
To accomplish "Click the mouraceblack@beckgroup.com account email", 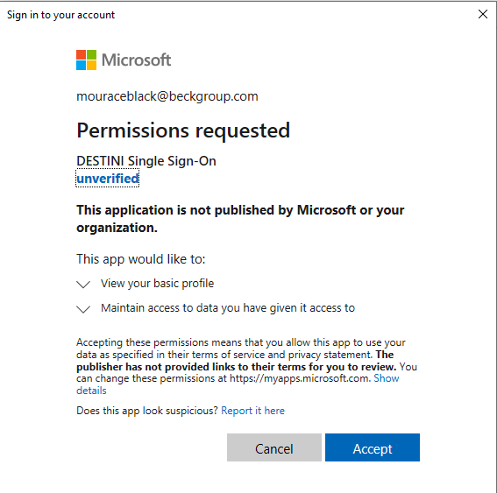I will pos(167,96).
